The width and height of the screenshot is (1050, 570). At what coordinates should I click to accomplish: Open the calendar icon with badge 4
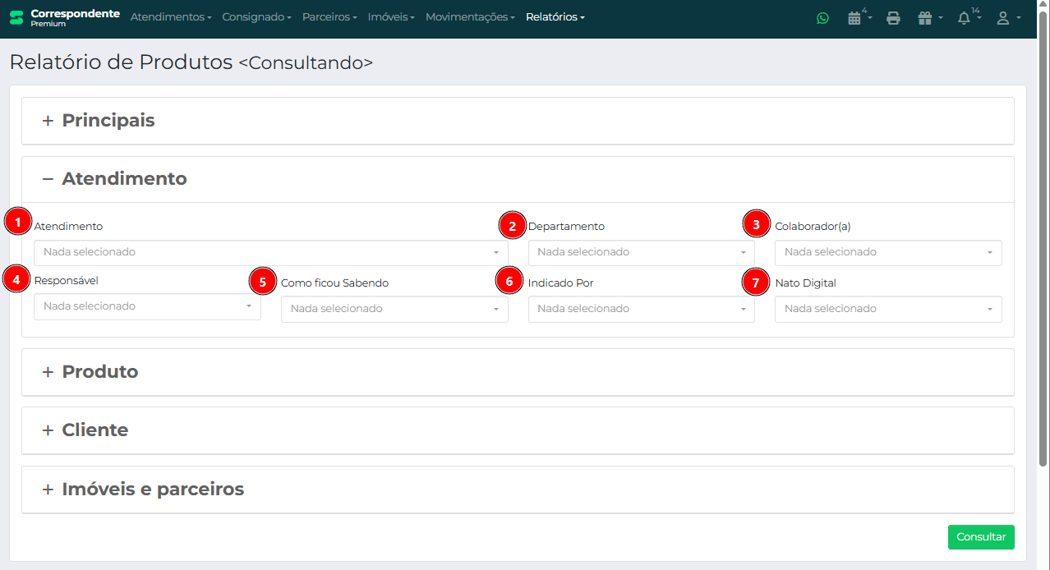(855, 18)
